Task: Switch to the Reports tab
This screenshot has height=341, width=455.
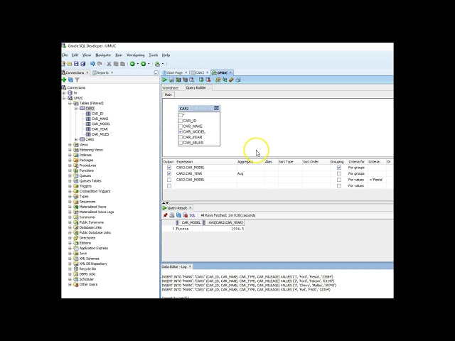Action: pos(102,72)
